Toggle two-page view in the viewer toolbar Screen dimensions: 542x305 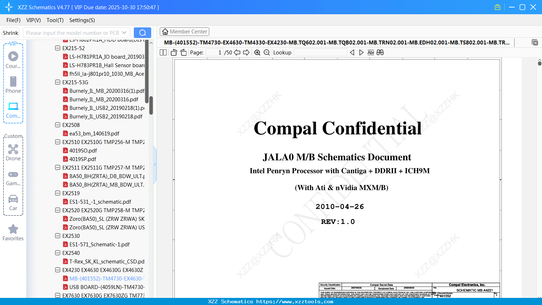click(x=163, y=53)
